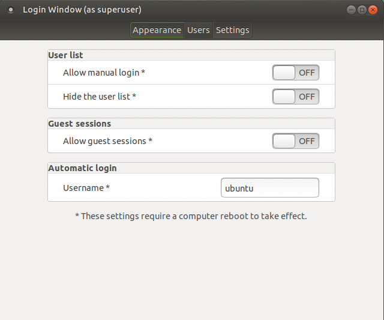The height and width of the screenshot is (320, 384).
Task: Click the 'User list' section heading
Action: 65,55
